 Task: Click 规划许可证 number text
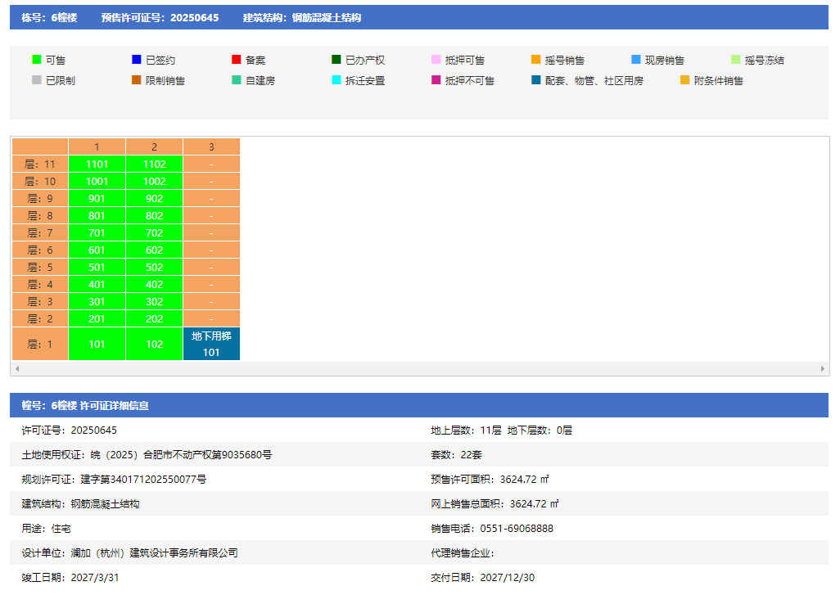coord(114,480)
